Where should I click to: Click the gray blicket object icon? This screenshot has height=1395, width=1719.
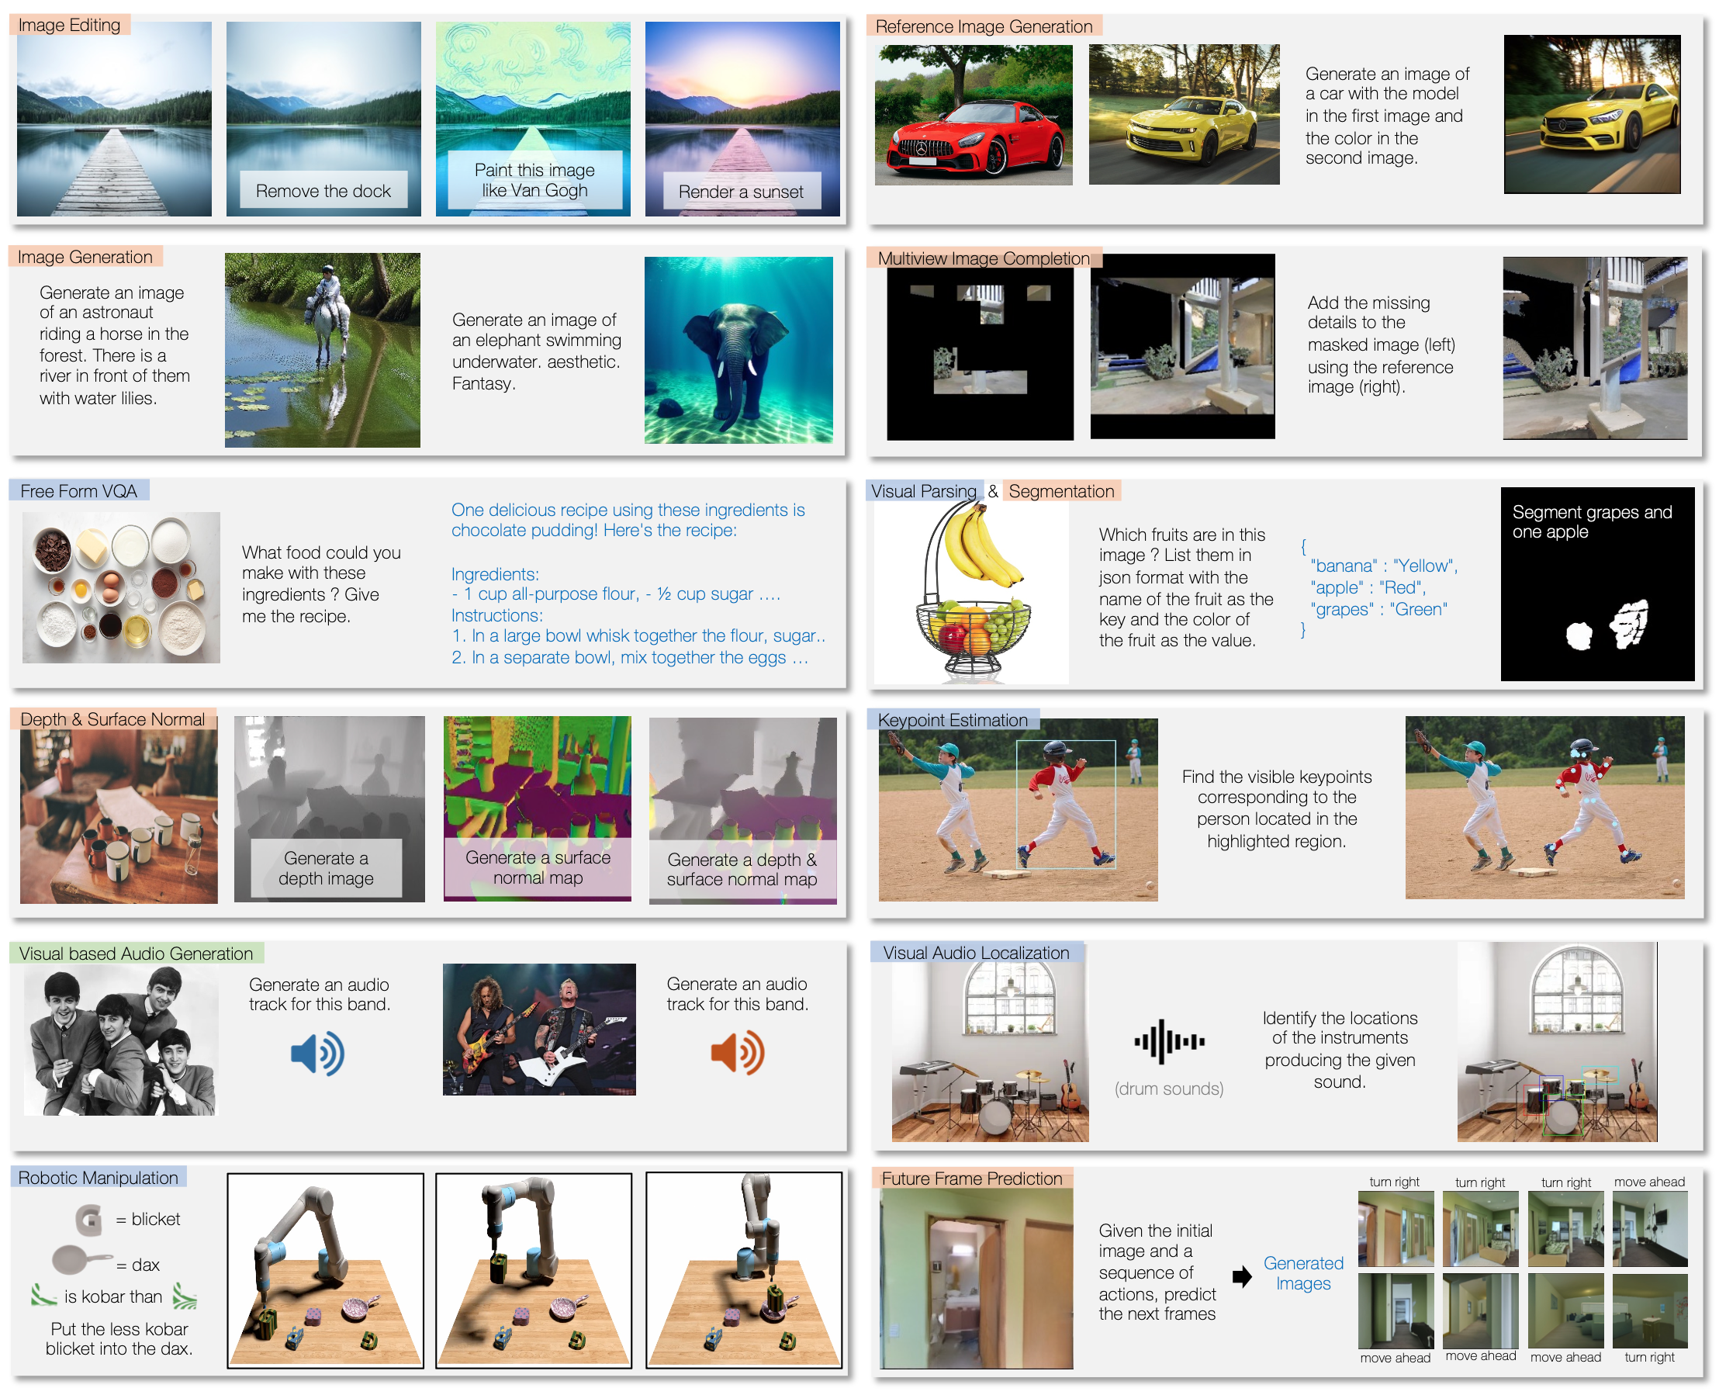coord(88,1220)
